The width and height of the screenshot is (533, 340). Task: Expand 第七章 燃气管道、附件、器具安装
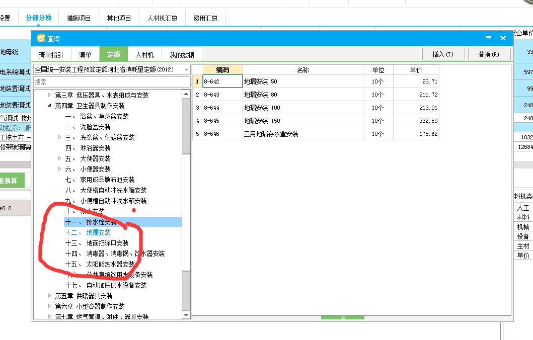50,316
